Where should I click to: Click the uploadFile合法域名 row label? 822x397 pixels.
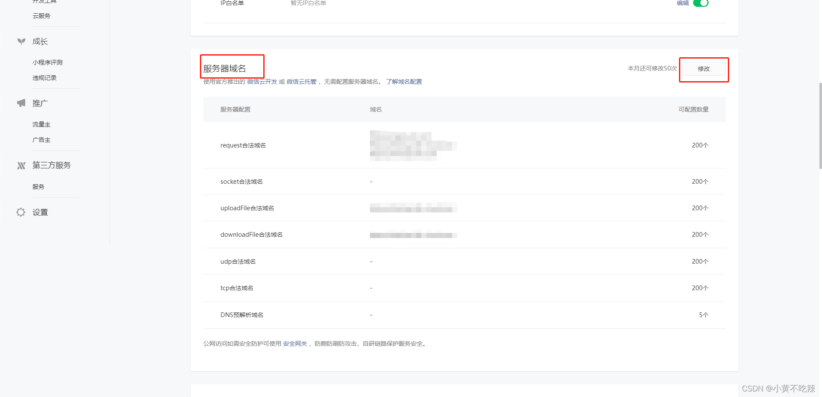click(247, 208)
